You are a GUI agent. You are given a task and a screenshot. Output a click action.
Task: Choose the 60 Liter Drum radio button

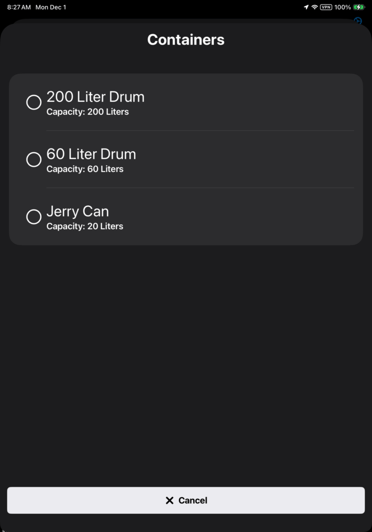(x=34, y=159)
